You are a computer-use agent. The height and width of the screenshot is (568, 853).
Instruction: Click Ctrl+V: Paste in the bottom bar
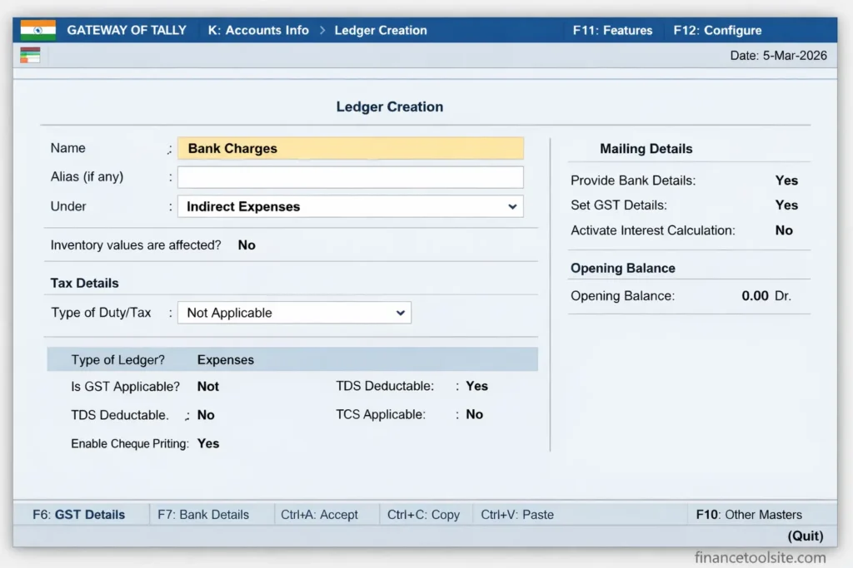click(516, 514)
